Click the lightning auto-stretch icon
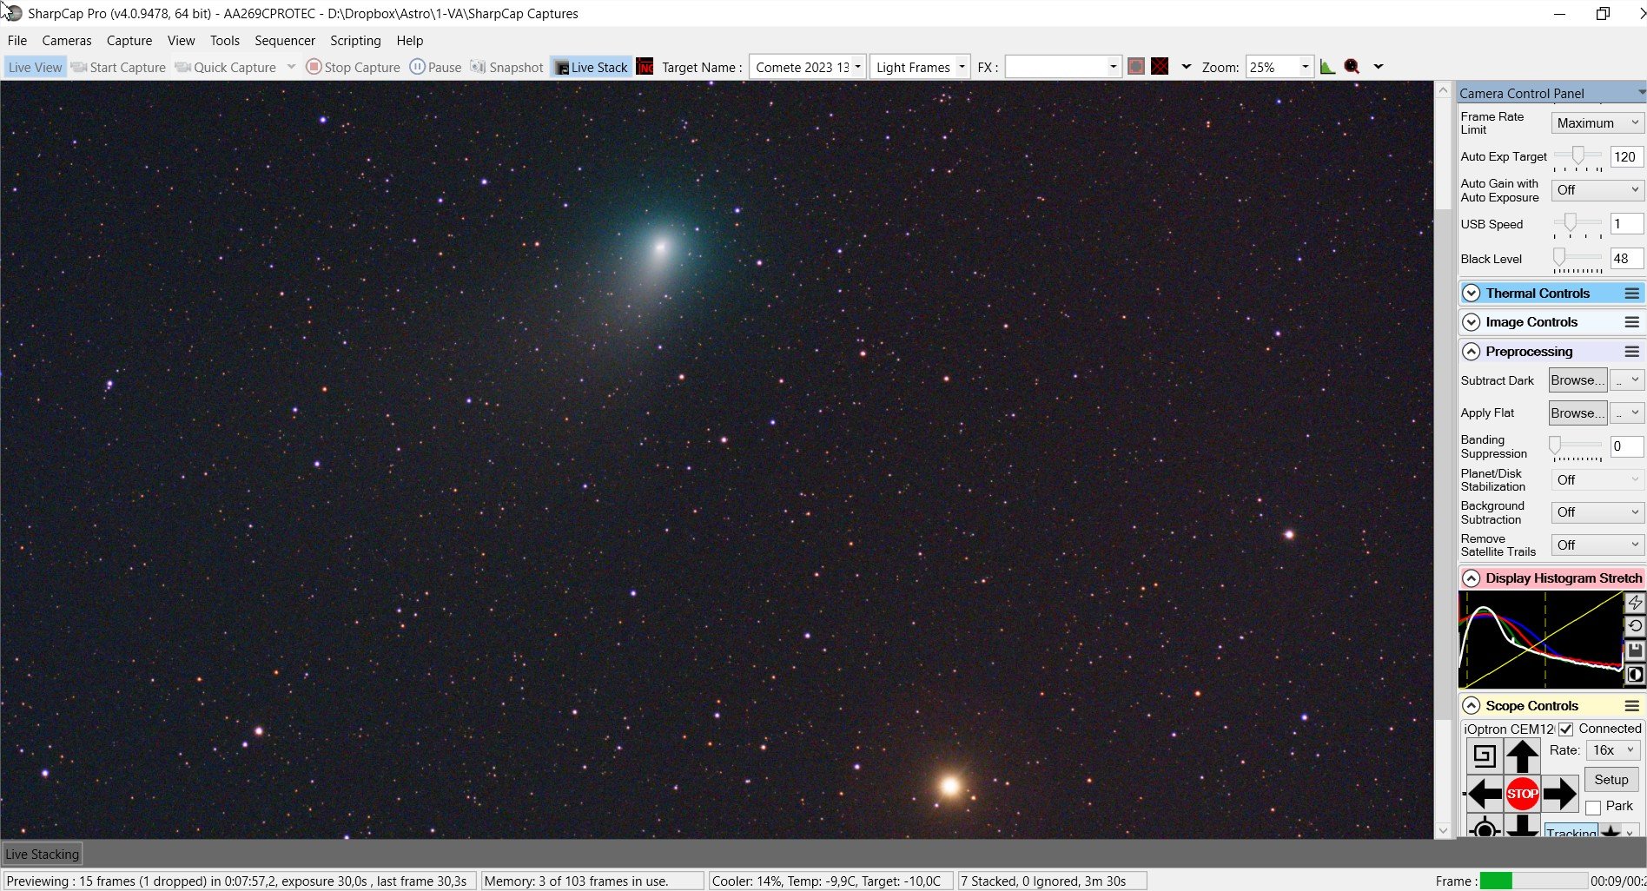1647x891 pixels. point(1635,603)
